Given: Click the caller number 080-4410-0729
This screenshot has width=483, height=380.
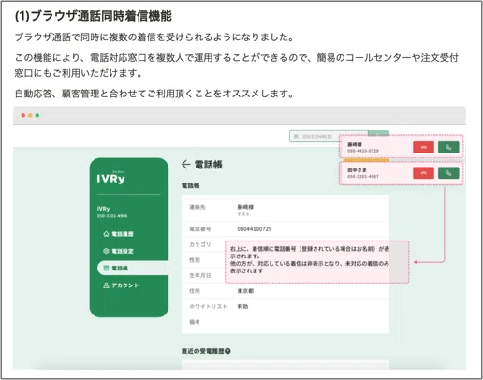Looking at the screenshot, I should [x=363, y=151].
